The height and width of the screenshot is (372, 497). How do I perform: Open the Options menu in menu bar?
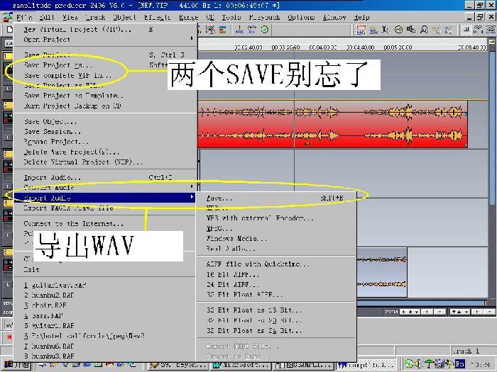pyautogui.click(x=301, y=17)
